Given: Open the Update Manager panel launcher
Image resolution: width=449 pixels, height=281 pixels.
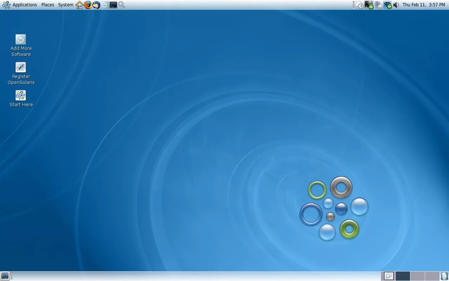Looking at the screenshot, I should pyautogui.click(x=105, y=5).
